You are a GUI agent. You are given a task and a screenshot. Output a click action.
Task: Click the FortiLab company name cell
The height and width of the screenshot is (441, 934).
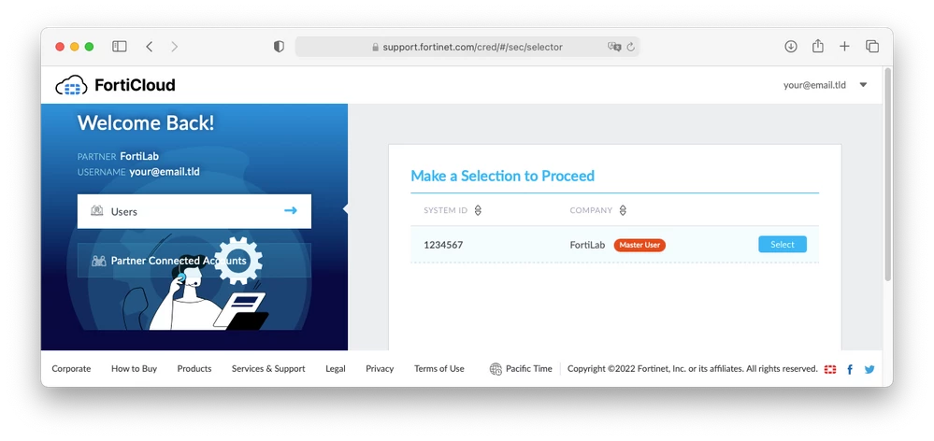point(587,245)
